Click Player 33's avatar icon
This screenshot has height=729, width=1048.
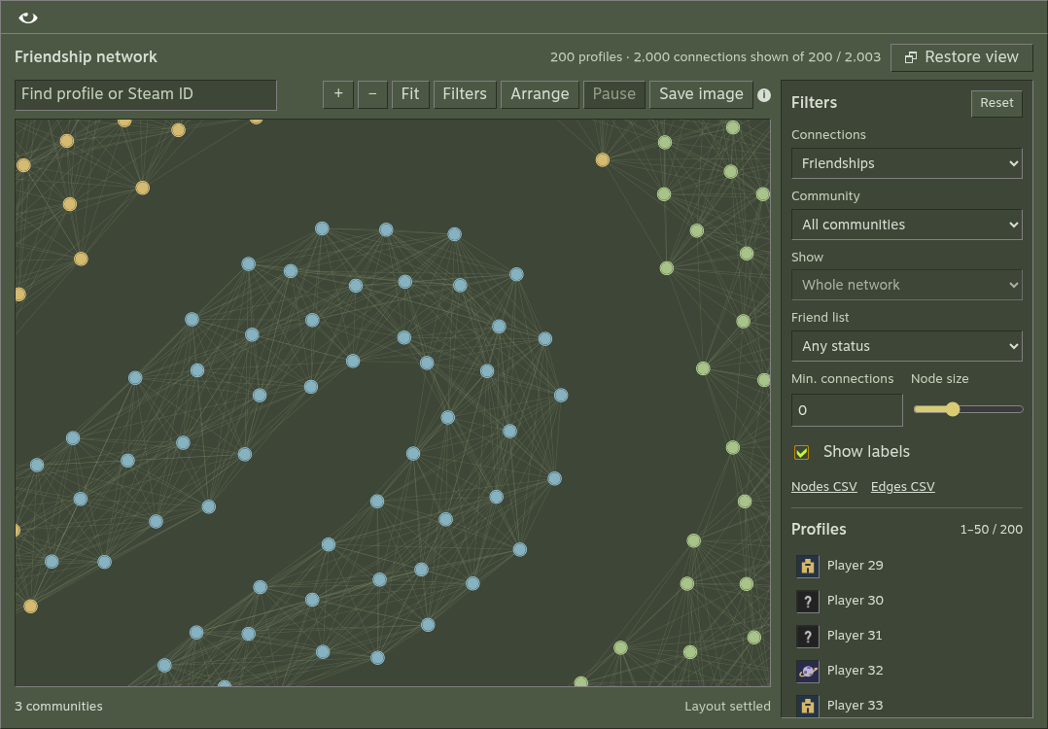(x=807, y=705)
